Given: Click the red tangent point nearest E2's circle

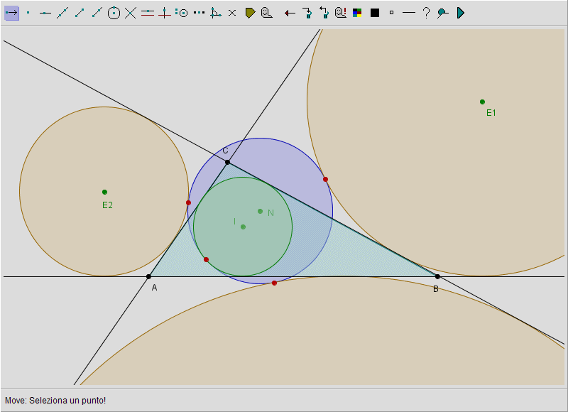Looking at the screenshot, I should pyautogui.click(x=188, y=202).
